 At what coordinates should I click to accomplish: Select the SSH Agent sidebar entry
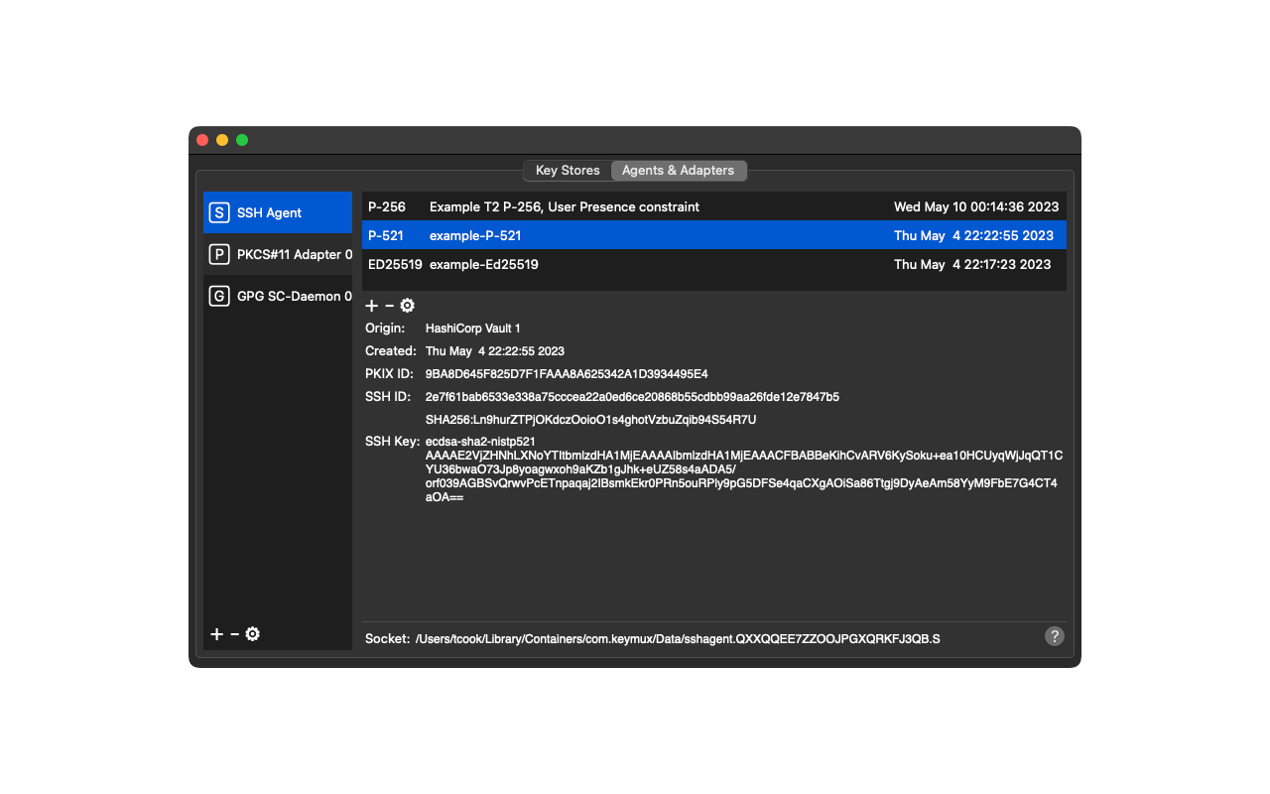[278, 211]
